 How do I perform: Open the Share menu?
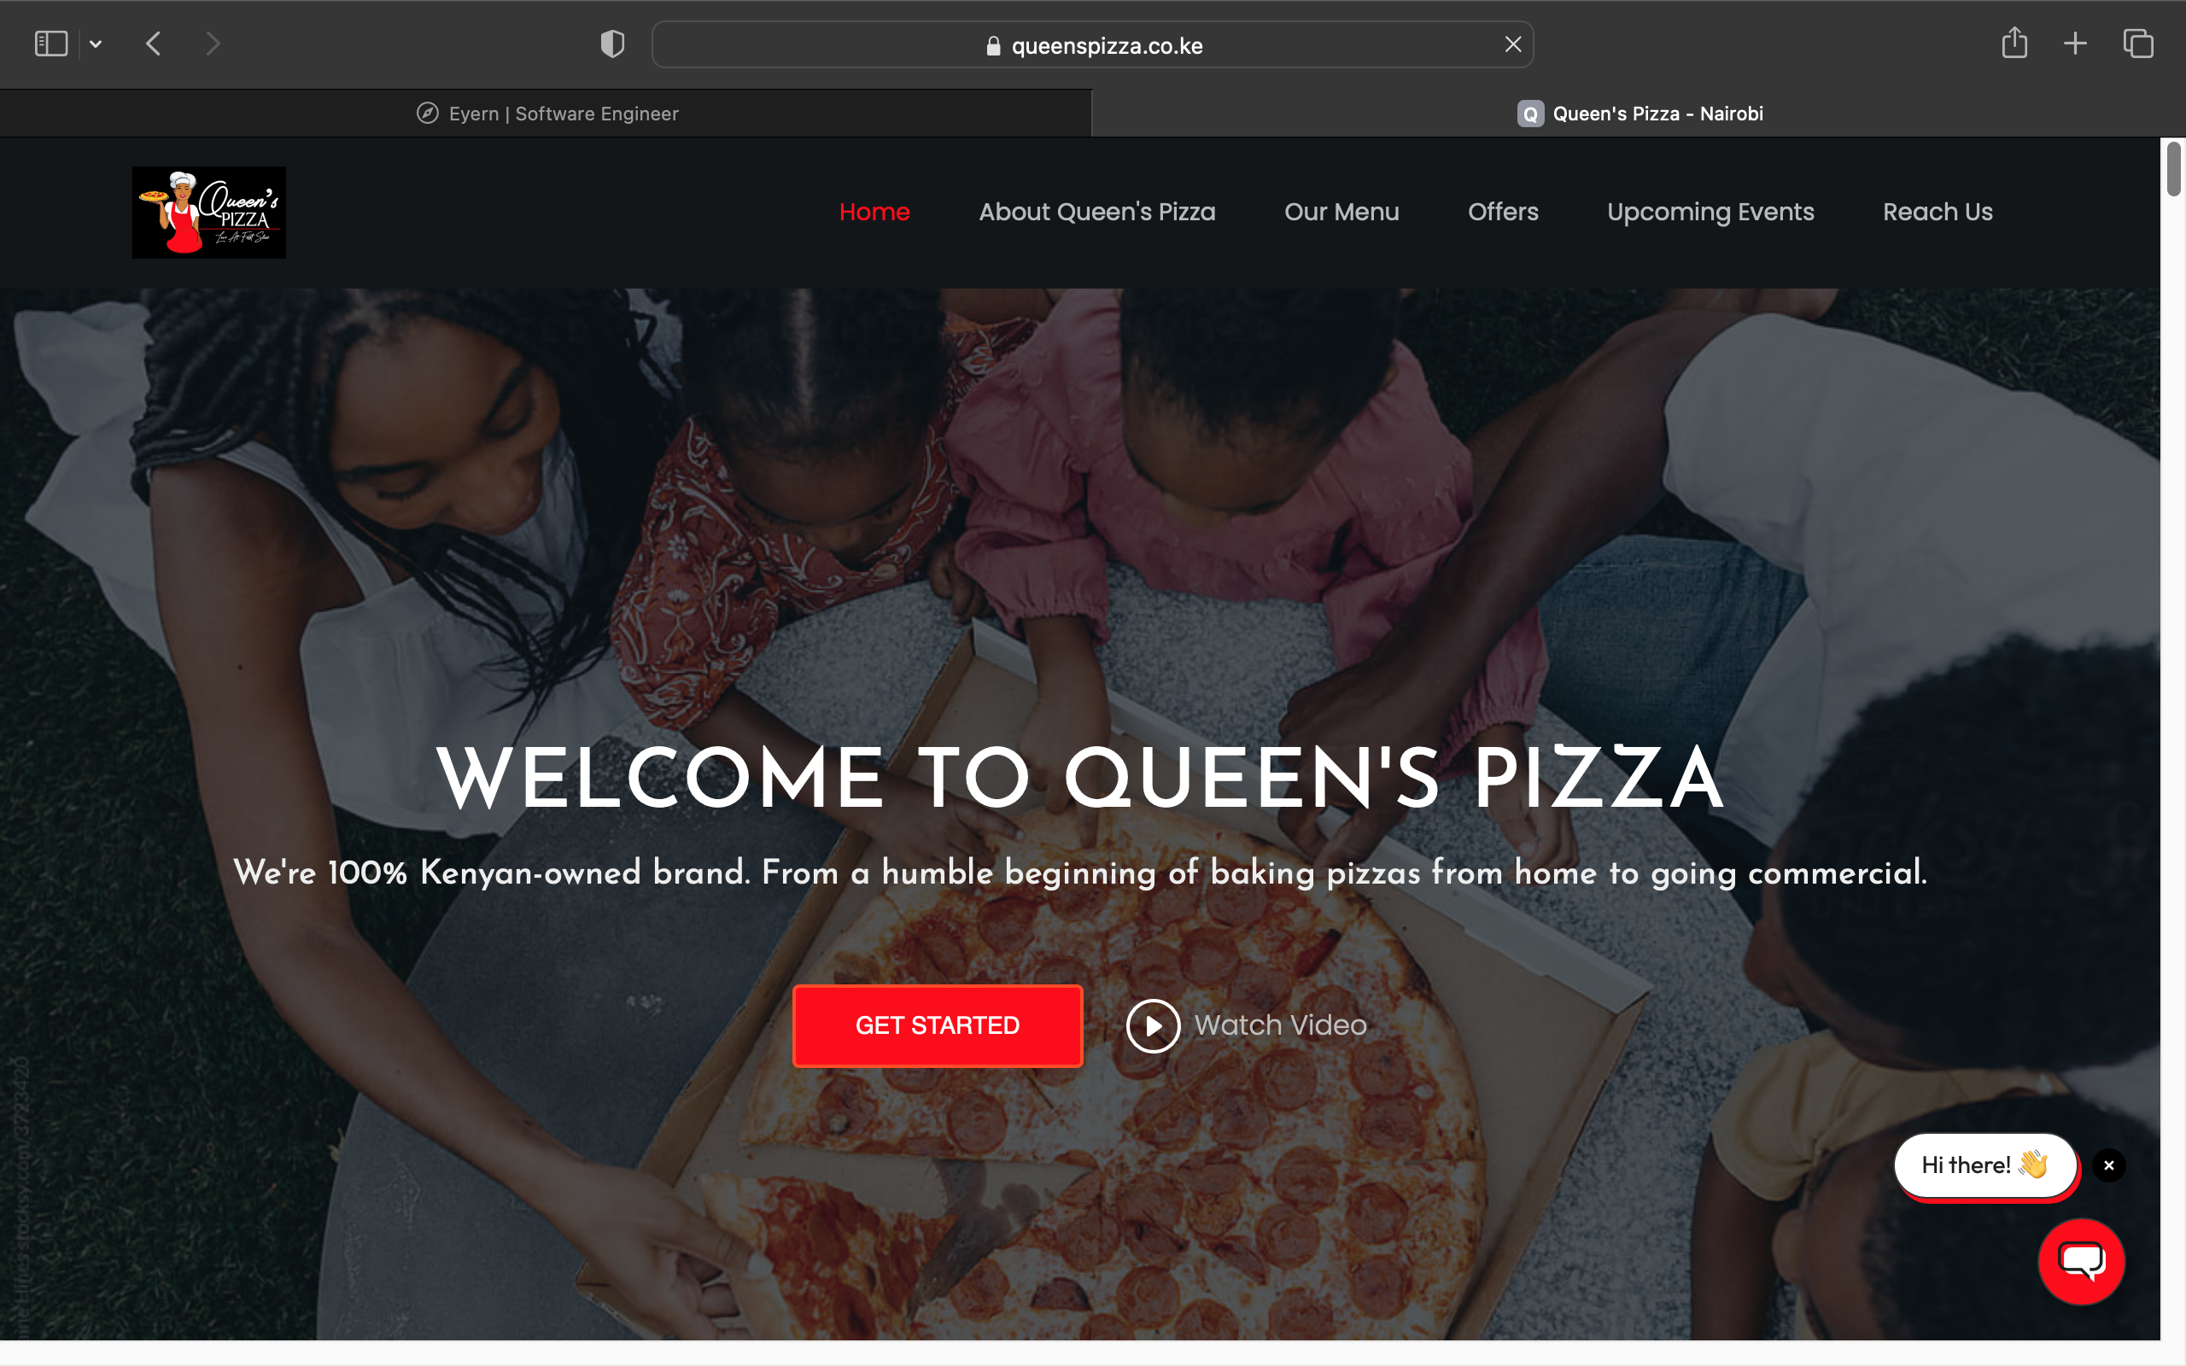click(x=2014, y=43)
